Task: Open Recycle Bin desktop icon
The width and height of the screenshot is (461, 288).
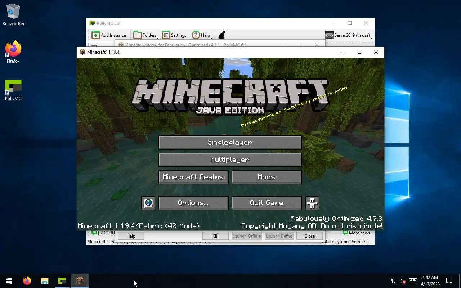Action: coord(13,15)
